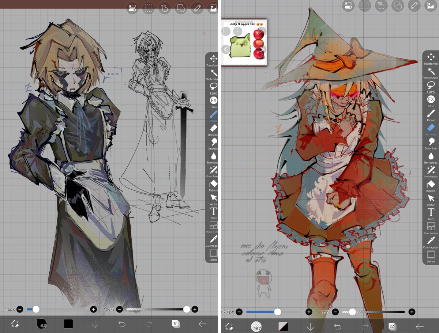Open layers panel showing 22 in right screenshot

coord(392,326)
